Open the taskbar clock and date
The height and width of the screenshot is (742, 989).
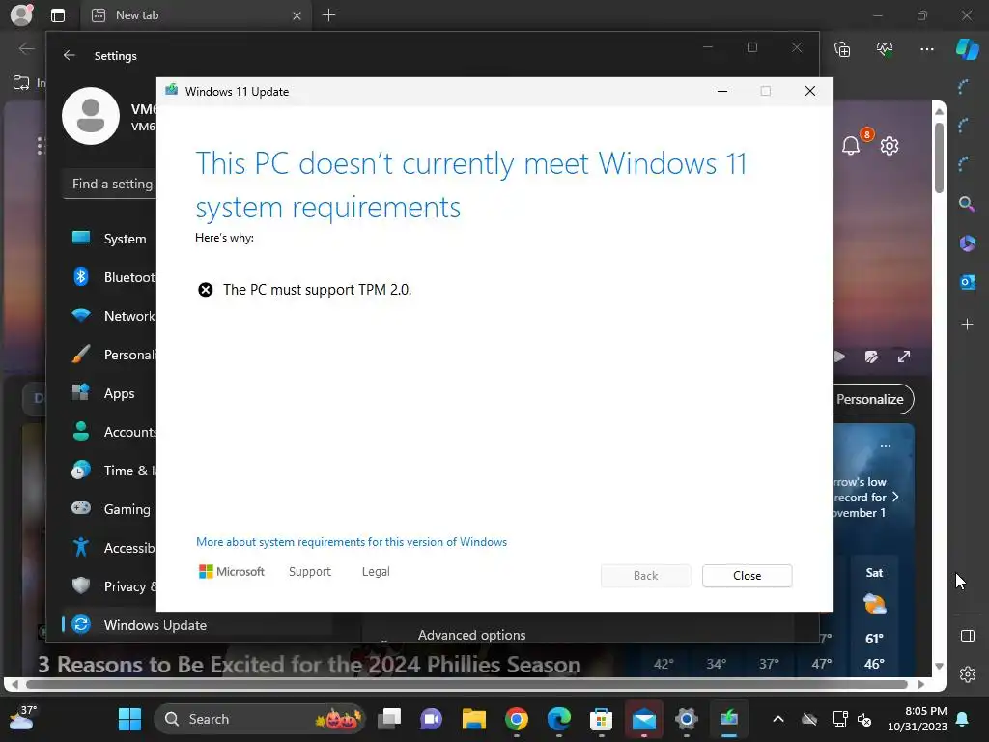point(918,719)
